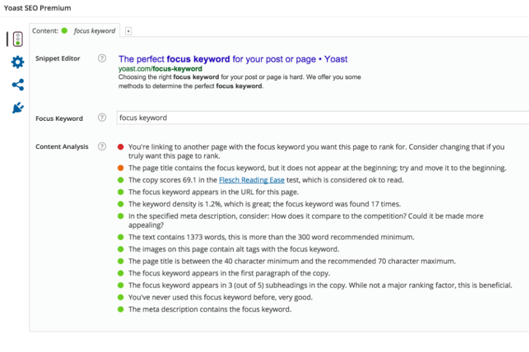Click the green score dot in Content tab
The image size is (529, 352).
[65, 31]
